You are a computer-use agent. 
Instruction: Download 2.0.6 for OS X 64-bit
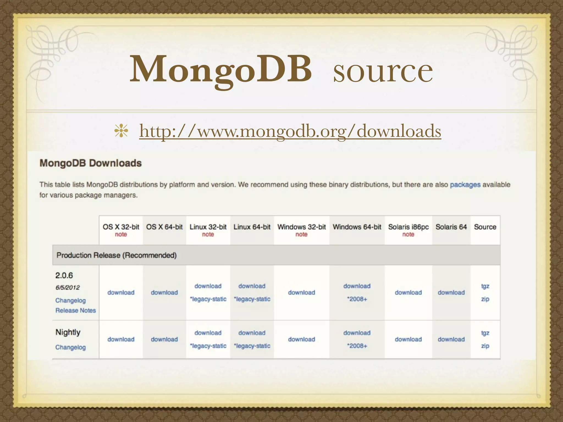(x=164, y=293)
